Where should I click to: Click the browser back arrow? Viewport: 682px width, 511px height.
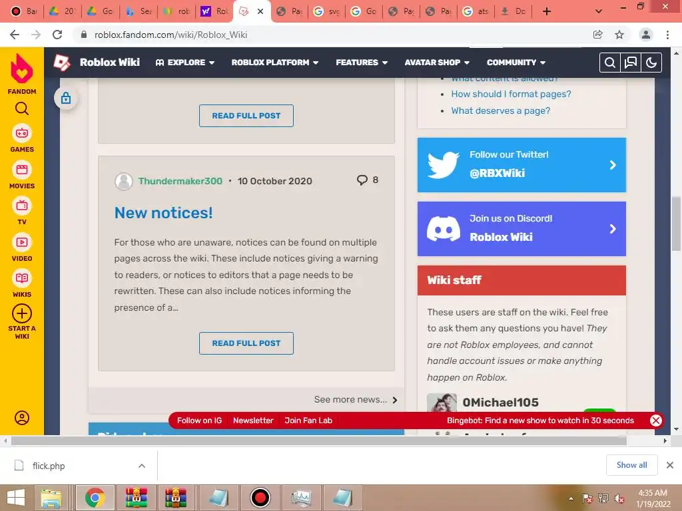click(x=15, y=35)
